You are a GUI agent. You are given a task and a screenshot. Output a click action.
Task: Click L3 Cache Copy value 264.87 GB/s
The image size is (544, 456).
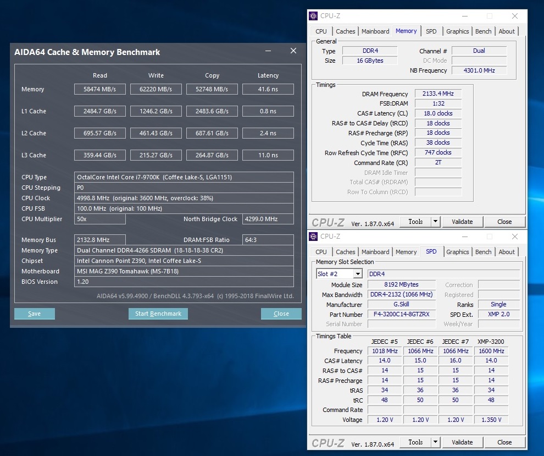click(x=212, y=155)
